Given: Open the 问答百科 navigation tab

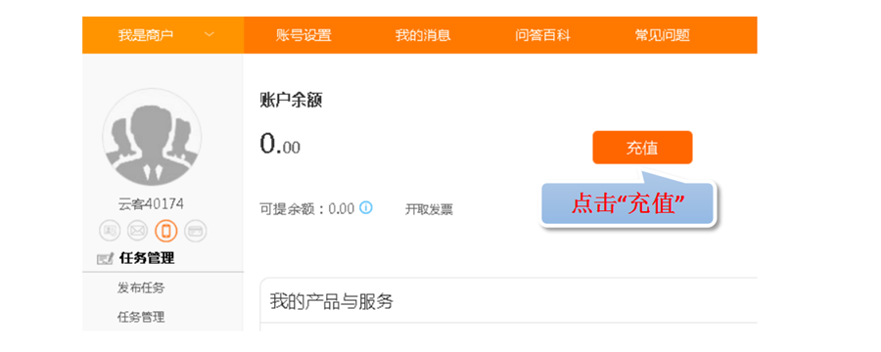Looking at the screenshot, I should click(542, 35).
